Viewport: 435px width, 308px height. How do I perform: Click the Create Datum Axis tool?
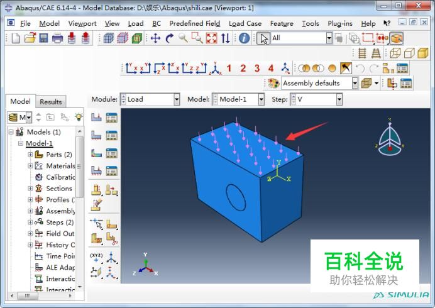(x=111, y=257)
